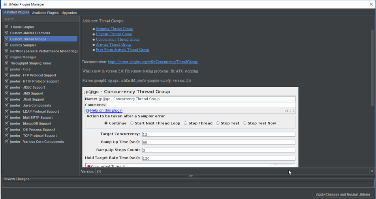Click the JMeter feather icon in title bar
376x199 pixels.
5,4
